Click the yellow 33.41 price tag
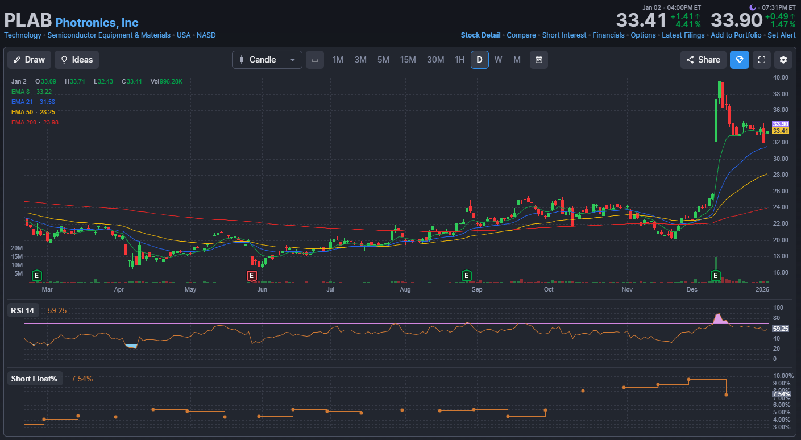801x440 pixels. [x=781, y=131]
